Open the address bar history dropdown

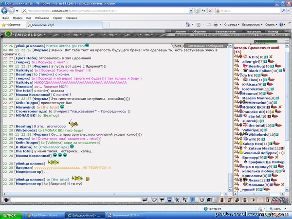[191, 11]
